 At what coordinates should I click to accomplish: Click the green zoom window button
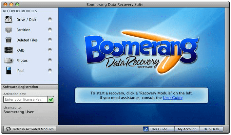point(17,5)
